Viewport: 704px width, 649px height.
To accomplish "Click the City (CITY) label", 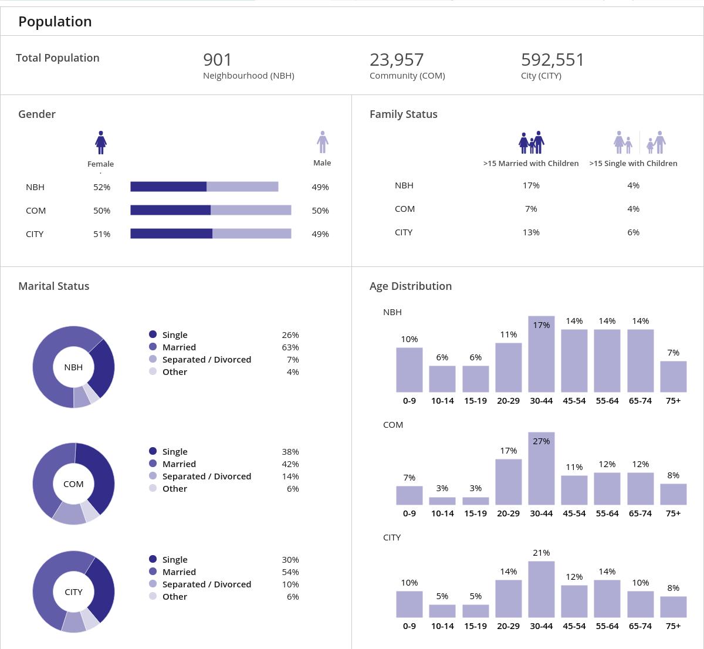I will point(541,76).
